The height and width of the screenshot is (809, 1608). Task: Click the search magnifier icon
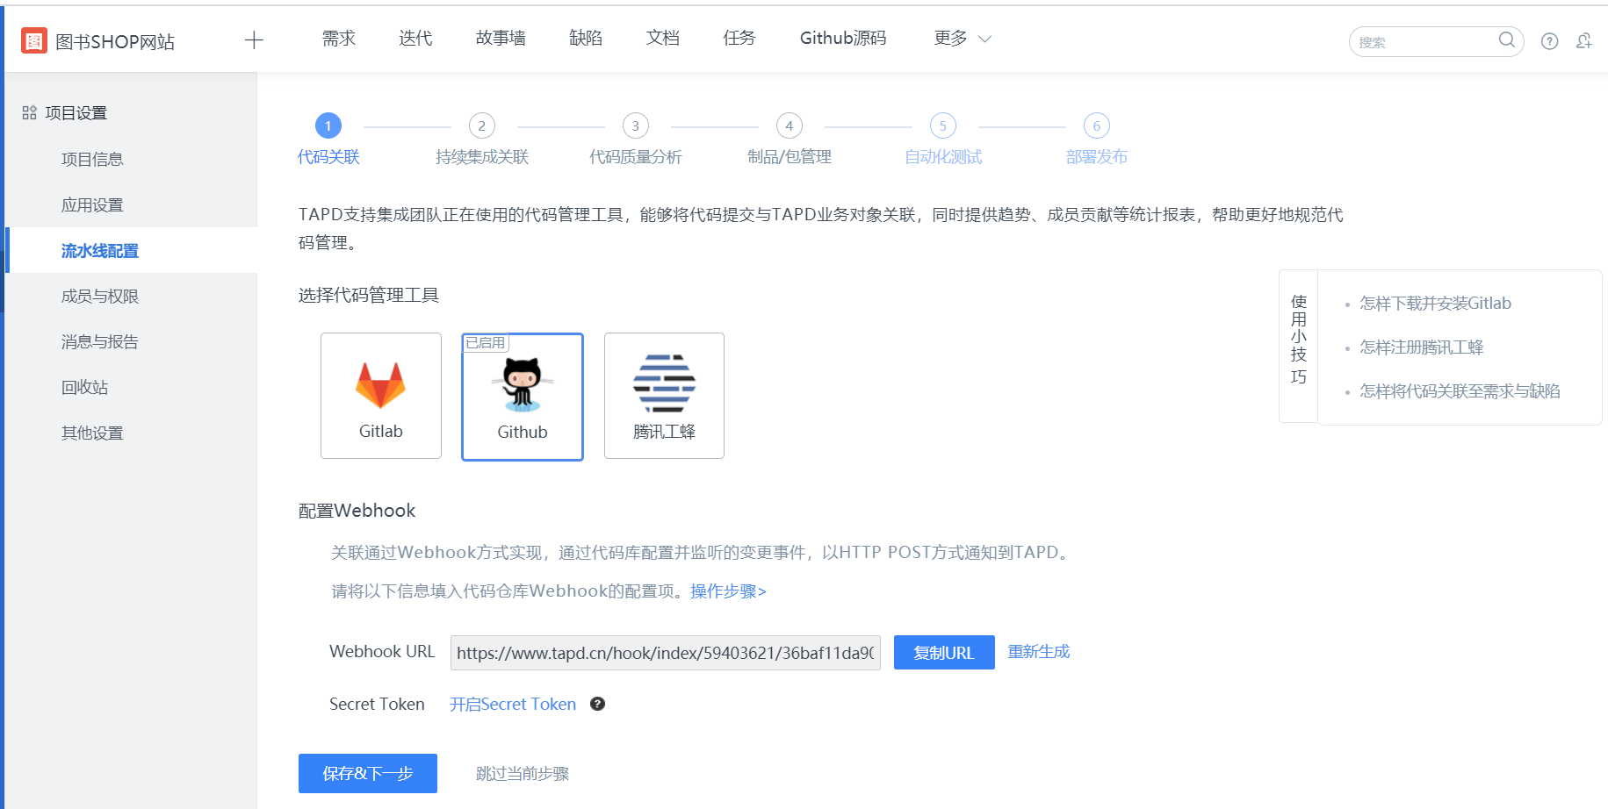tap(1506, 40)
